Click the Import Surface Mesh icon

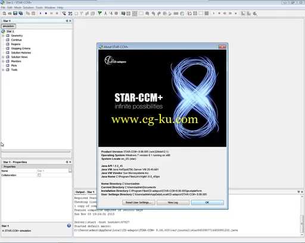[x=64, y=13]
